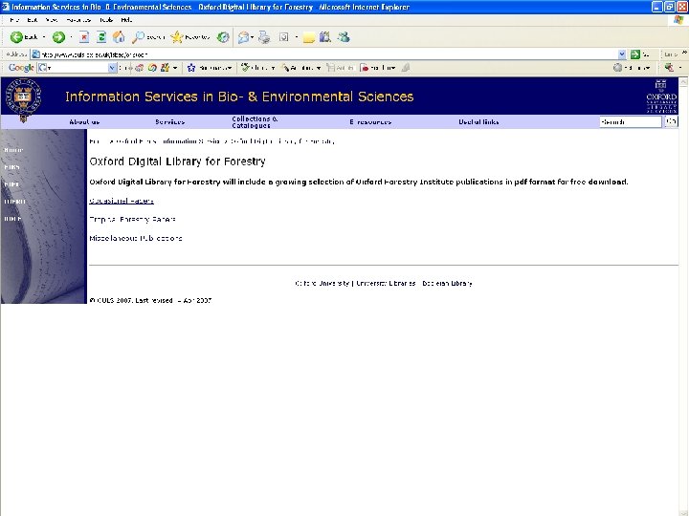Go to the Home page icon

coord(119,37)
